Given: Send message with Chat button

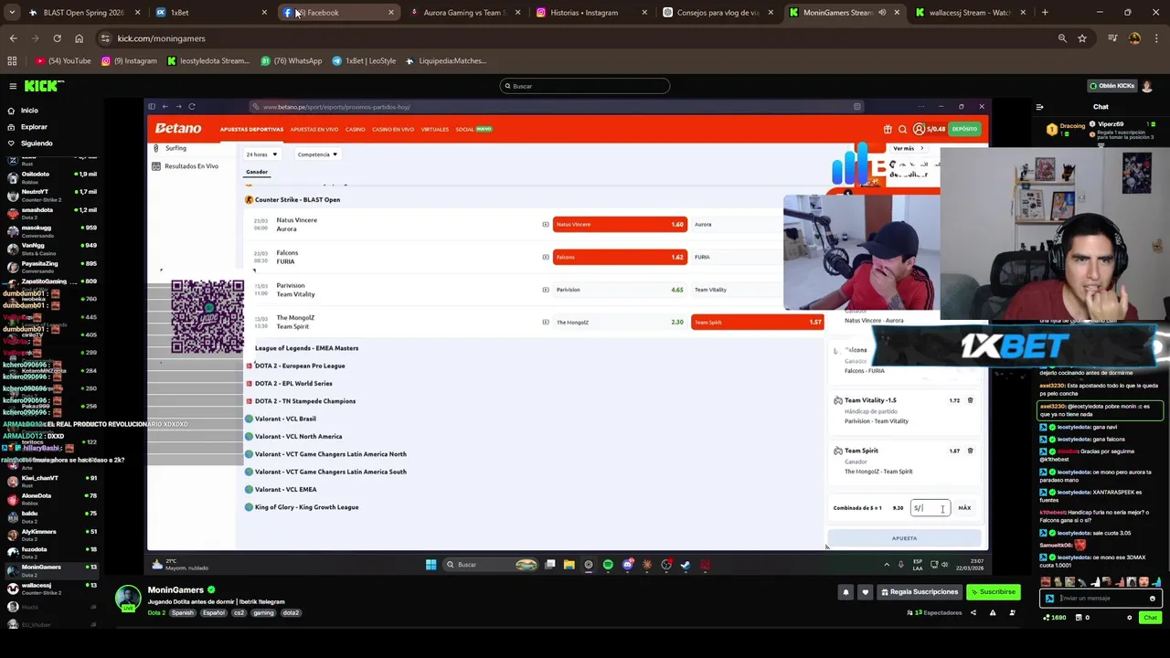Looking at the screenshot, I should pyautogui.click(x=1150, y=618).
